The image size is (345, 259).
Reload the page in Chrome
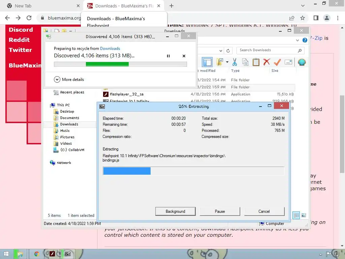click(29, 18)
